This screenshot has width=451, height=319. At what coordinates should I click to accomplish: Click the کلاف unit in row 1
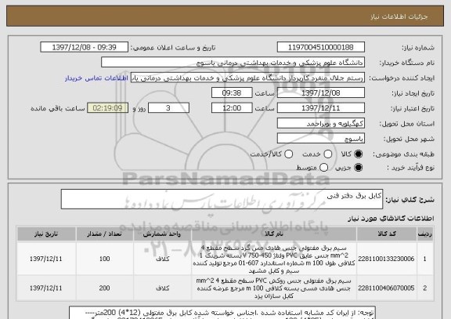[x=163, y=259]
